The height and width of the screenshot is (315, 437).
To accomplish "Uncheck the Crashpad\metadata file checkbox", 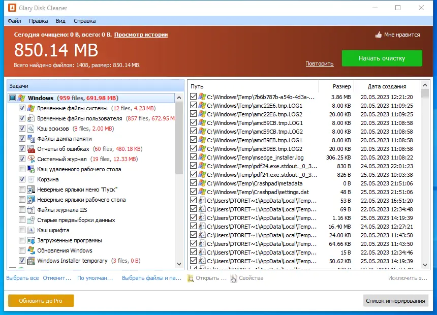I will pyautogui.click(x=193, y=183).
